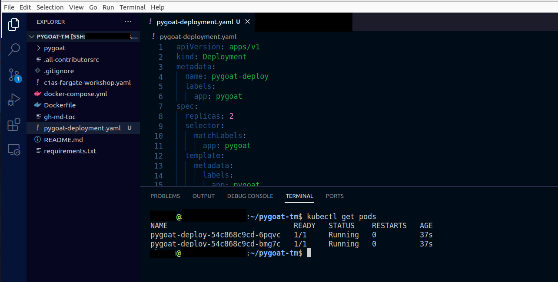Click .gitignore file icon
Viewport: 558px width, 282px height.
point(38,71)
